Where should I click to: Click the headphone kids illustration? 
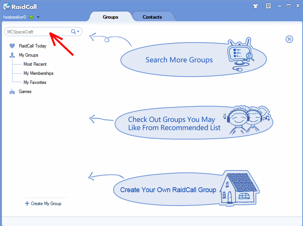[247, 120]
